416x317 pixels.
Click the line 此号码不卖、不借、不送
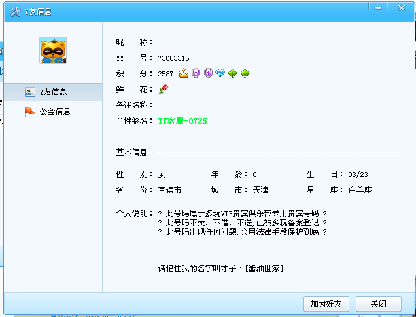(242, 223)
